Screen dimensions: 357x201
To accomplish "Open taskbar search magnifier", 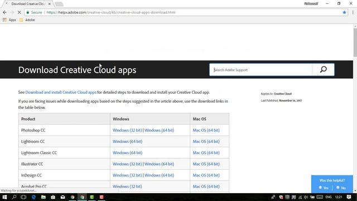I will point(14,197).
